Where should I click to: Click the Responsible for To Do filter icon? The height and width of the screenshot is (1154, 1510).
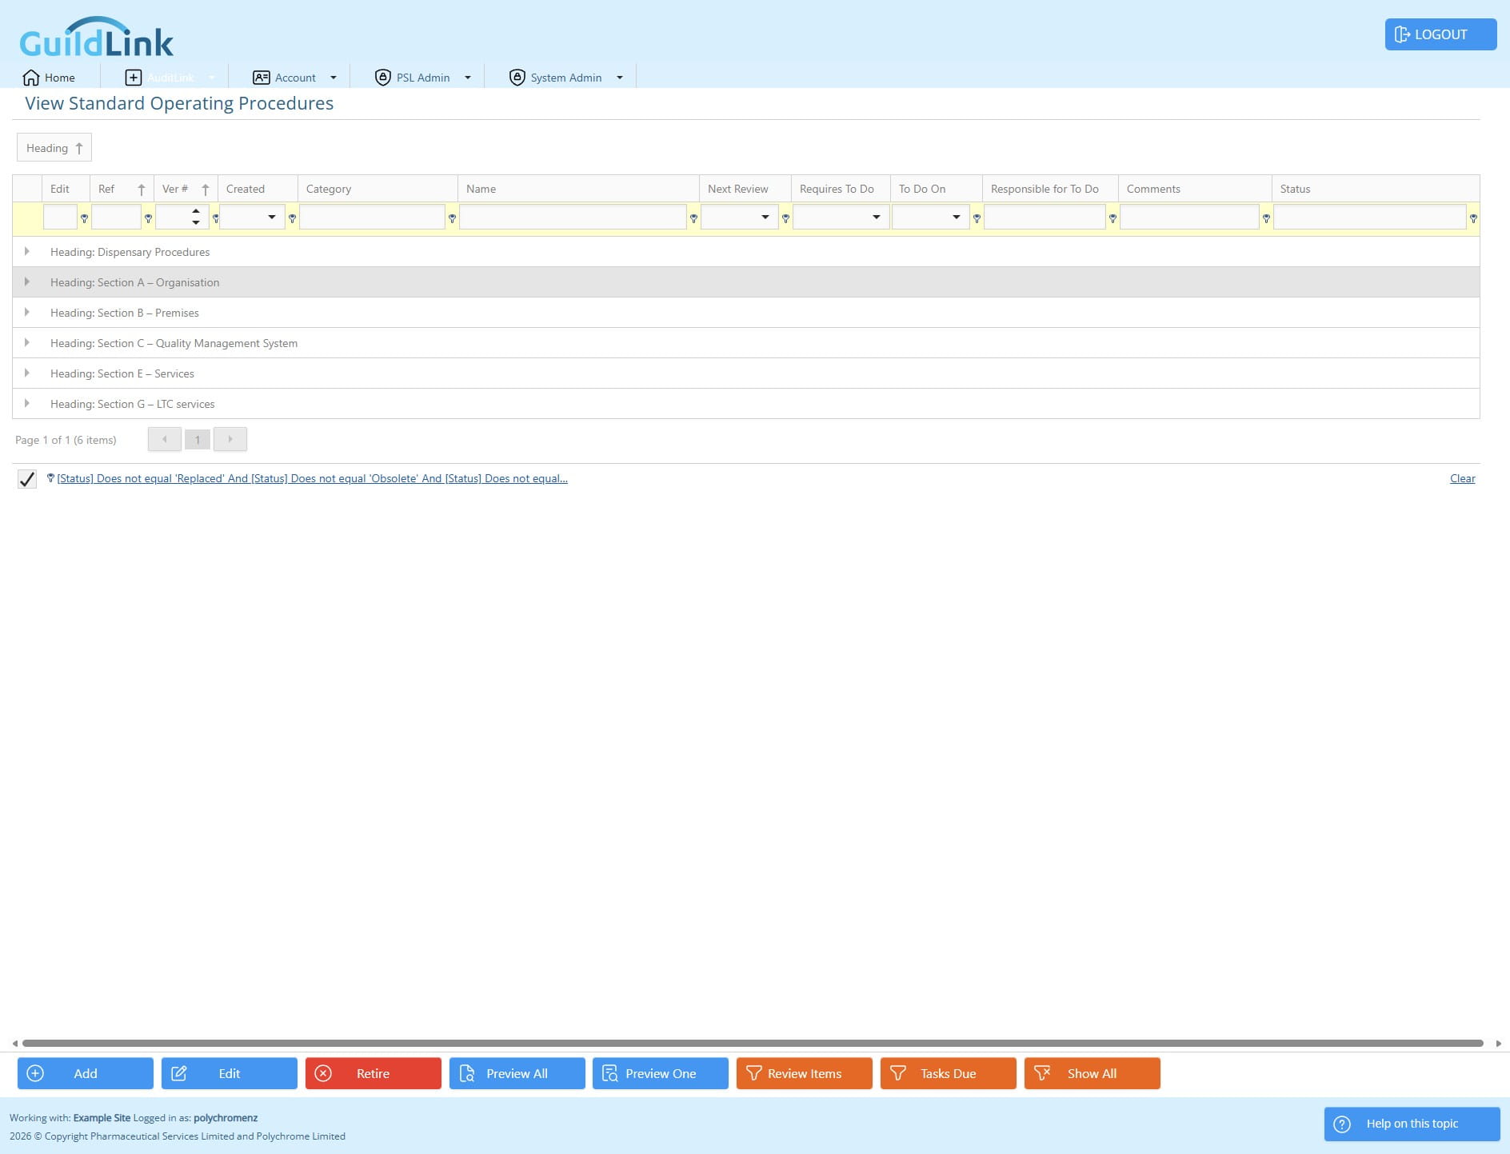pos(1113,218)
